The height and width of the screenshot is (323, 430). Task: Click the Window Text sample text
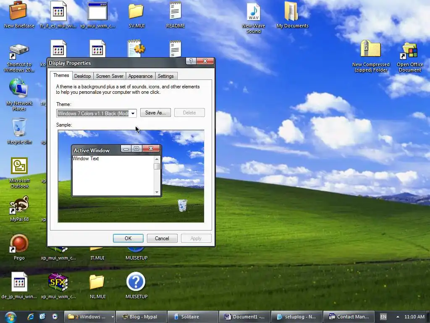point(86,159)
